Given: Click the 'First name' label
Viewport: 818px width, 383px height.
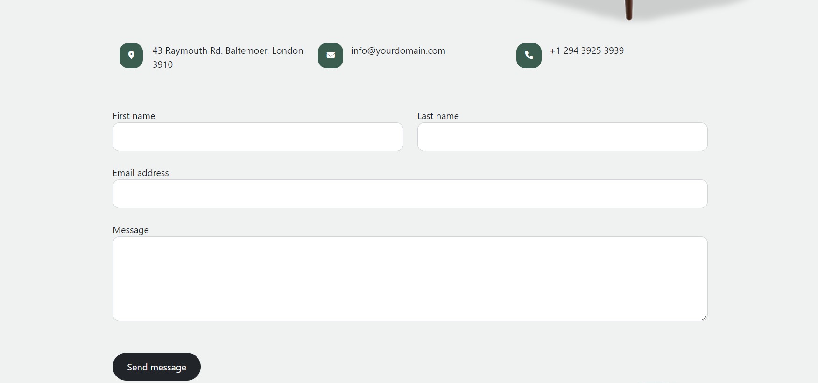Looking at the screenshot, I should 134,116.
